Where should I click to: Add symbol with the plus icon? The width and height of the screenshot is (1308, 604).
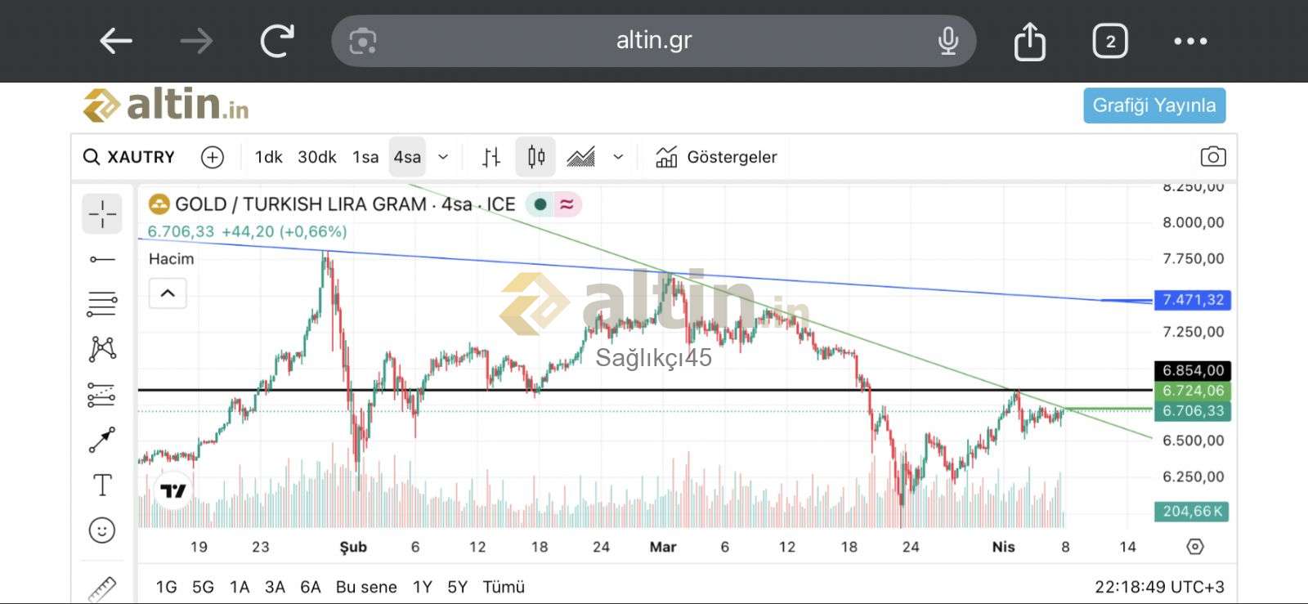point(213,157)
